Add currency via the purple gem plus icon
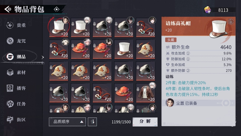 coord(207,10)
